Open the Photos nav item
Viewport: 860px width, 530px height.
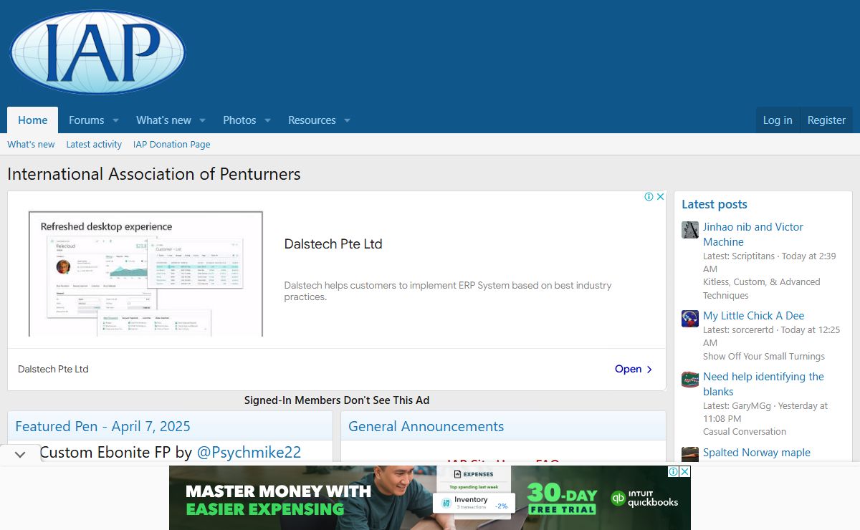(x=239, y=120)
